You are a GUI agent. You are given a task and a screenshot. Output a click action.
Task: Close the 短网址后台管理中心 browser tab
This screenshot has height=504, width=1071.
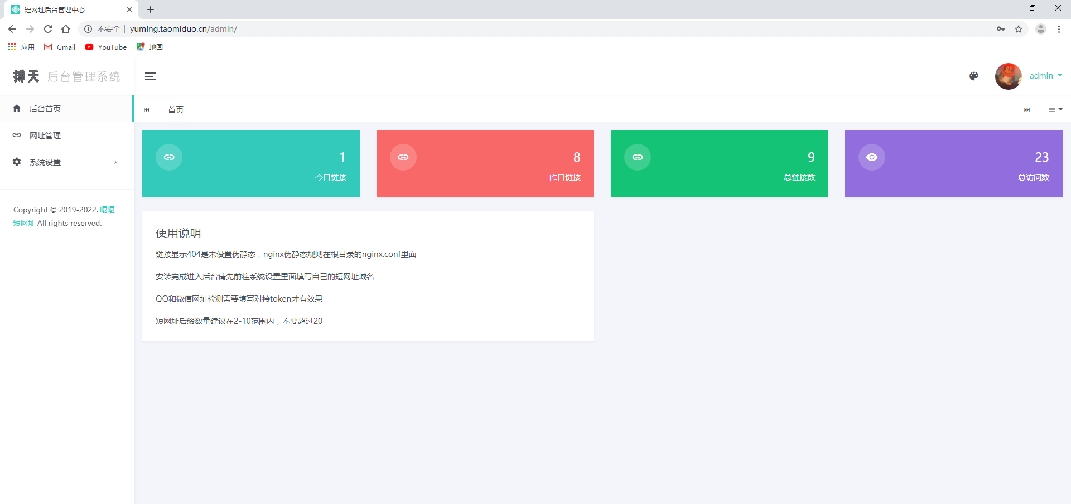(129, 9)
